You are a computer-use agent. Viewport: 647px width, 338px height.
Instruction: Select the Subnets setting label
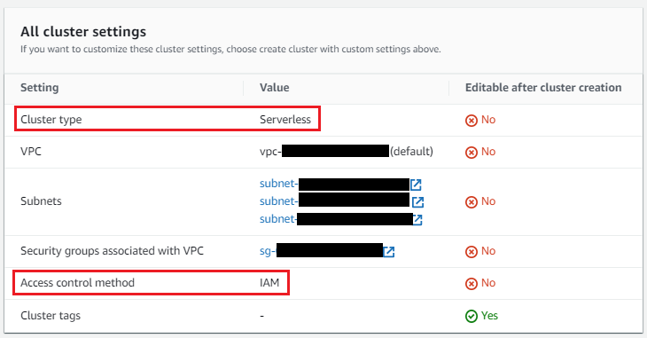pos(41,201)
